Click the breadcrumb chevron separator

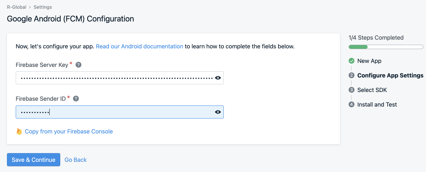tap(30, 7)
